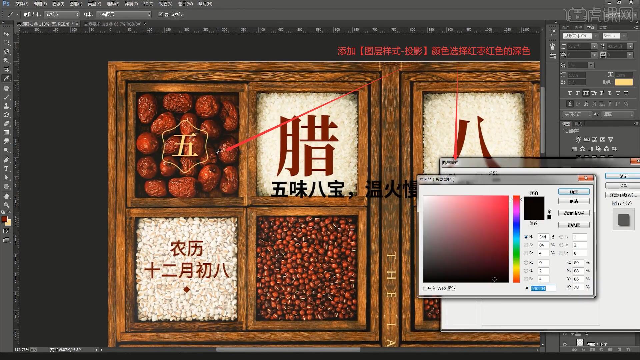This screenshot has height=360, width=640.
Task: Select the Pen tool
Action: pos(6,160)
